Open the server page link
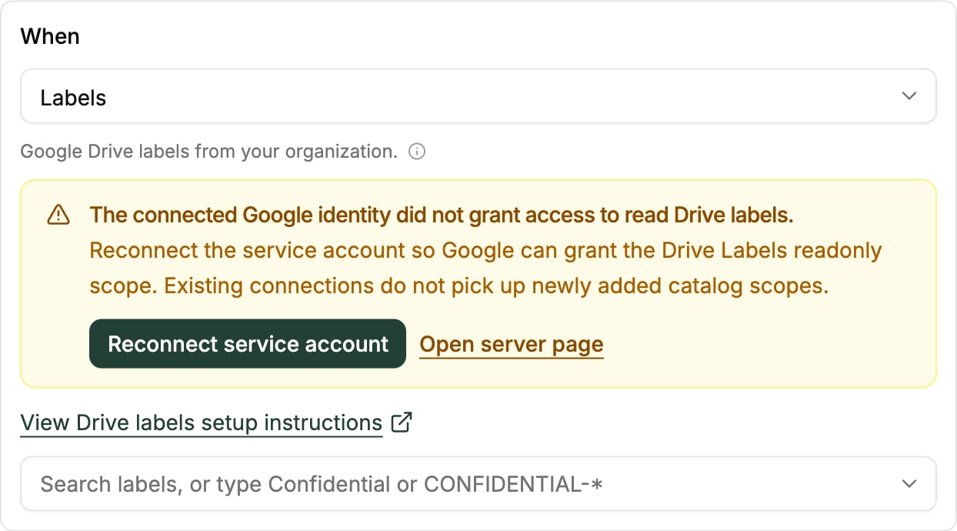 (512, 345)
